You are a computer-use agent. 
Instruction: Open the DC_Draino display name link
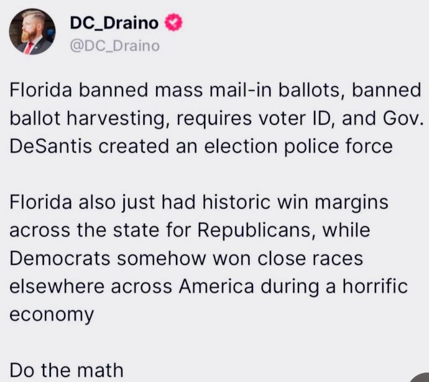click(114, 23)
